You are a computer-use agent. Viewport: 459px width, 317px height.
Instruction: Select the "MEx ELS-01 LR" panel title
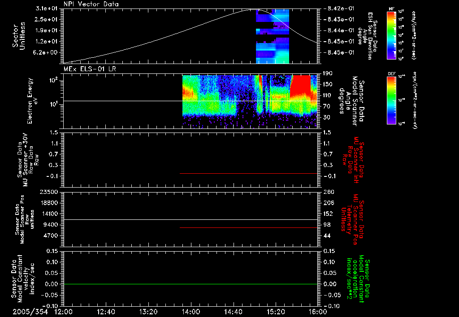90,69
